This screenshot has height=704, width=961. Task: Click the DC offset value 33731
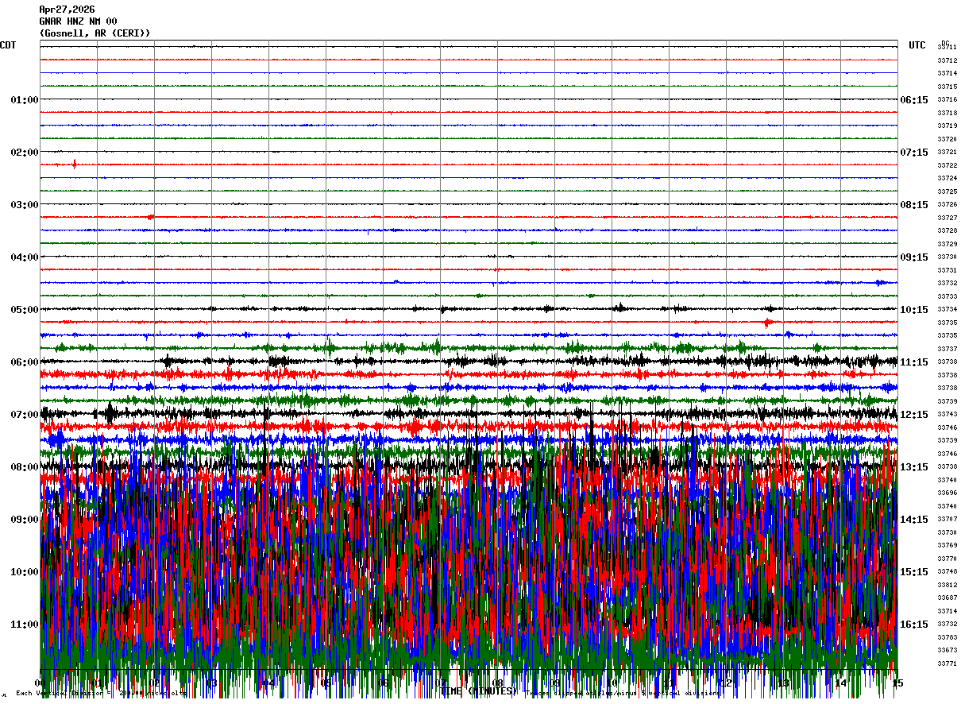(947, 270)
